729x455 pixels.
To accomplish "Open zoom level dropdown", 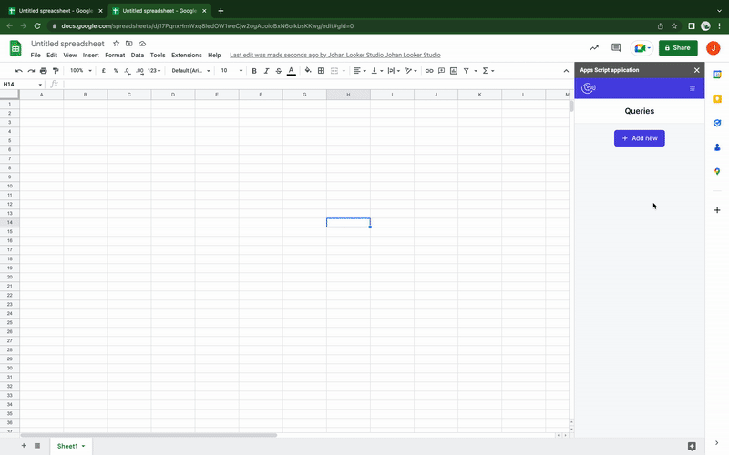I will (x=81, y=71).
